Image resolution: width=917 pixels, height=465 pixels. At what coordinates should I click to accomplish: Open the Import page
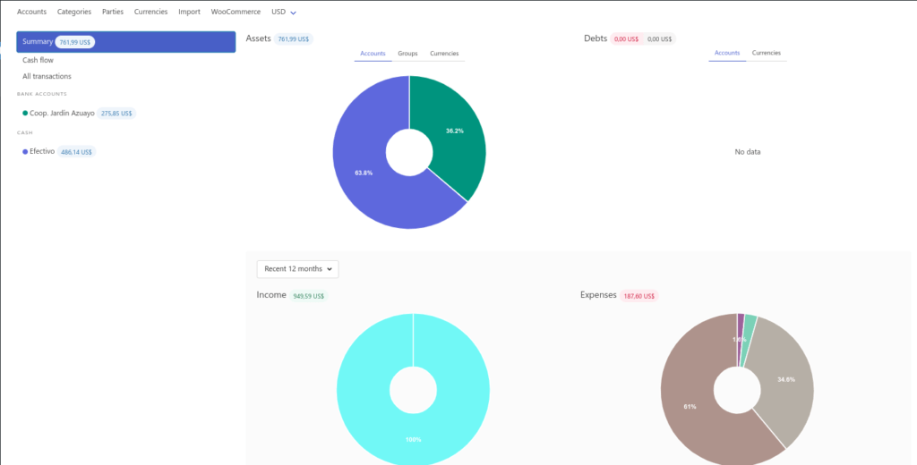pos(189,12)
